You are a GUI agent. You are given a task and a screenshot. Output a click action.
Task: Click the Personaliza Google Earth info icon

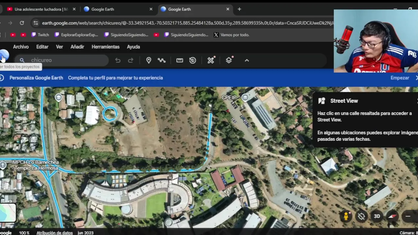tap(2, 78)
